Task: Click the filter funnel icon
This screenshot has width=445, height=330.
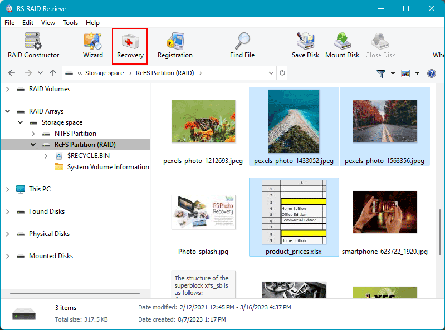Action: (x=381, y=73)
